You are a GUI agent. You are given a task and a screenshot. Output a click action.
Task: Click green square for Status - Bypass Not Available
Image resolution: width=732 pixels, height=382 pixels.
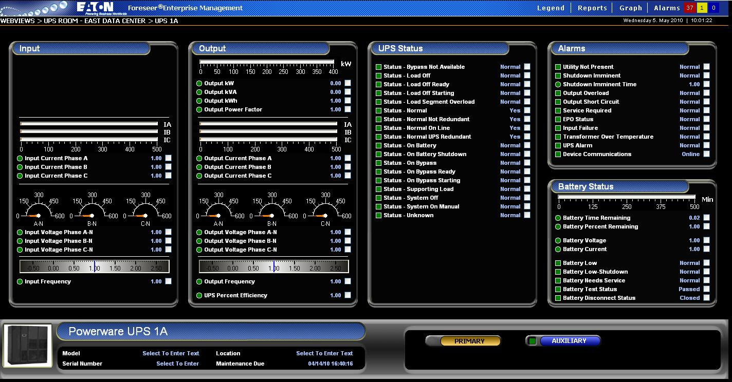pyautogui.click(x=379, y=67)
